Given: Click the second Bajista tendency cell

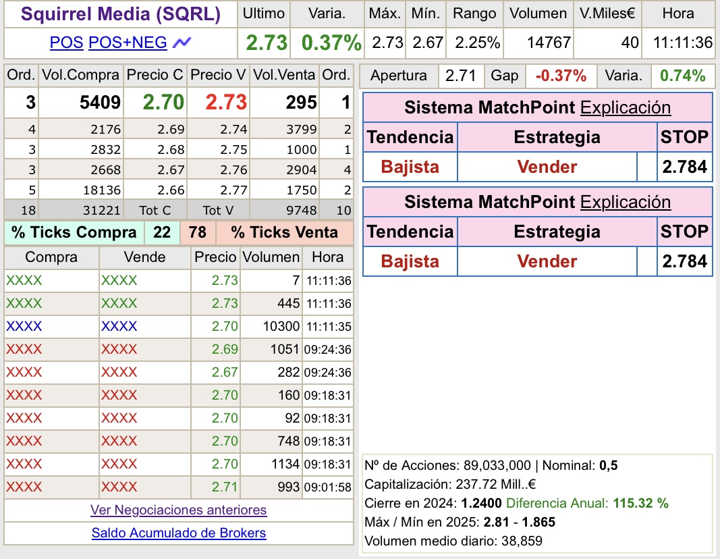Looking at the screenshot, I should tap(410, 261).
